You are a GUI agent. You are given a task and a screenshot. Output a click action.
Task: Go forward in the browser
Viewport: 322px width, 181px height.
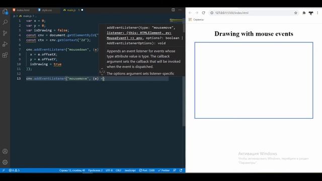coord(197,13)
